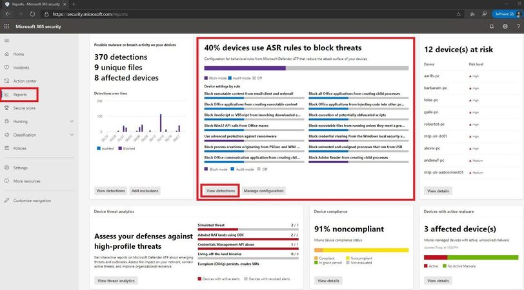Open the notifications bell icon
This screenshot has height=290, width=524.
tap(492, 26)
